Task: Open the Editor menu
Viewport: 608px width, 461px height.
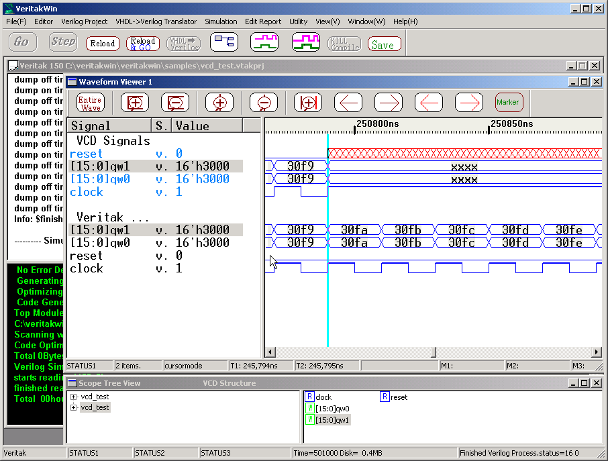Action: point(44,21)
